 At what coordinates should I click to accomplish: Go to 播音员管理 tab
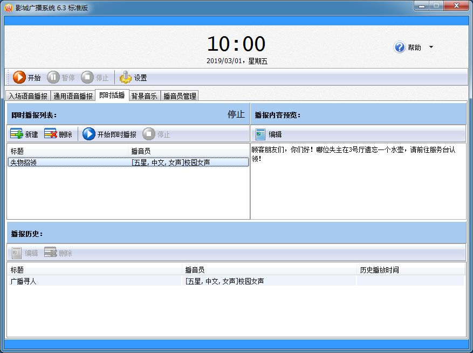[180, 96]
